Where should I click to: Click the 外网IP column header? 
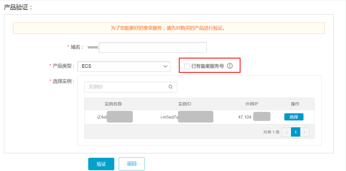252,104
